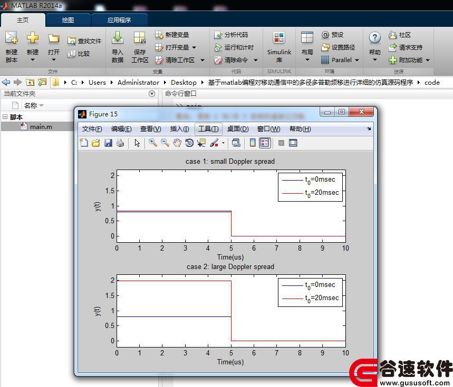The image size is (453, 387).
Task: Click the Preferences gear icon
Action: click(325, 35)
